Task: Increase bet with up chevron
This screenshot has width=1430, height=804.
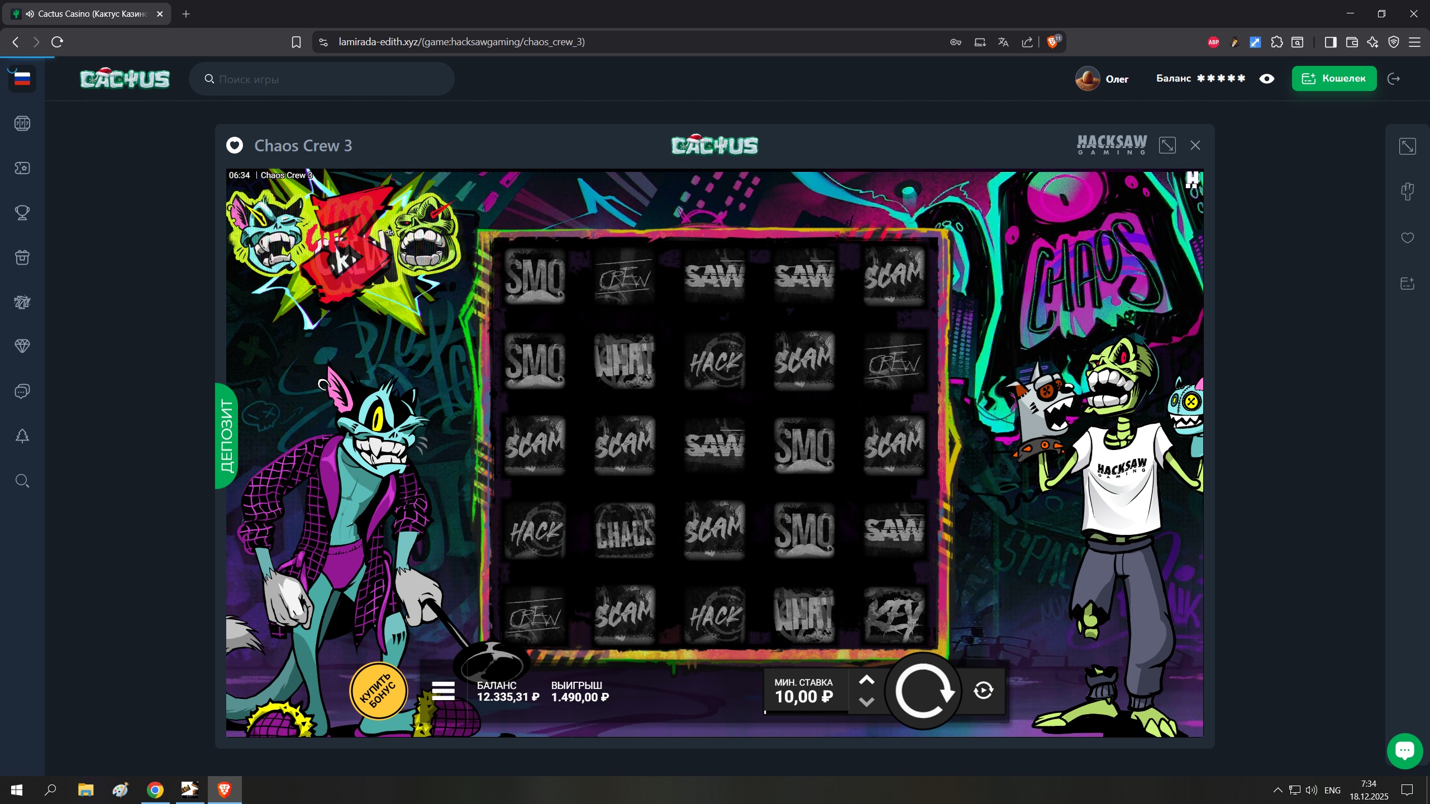Action: click(x=866, y=680)
